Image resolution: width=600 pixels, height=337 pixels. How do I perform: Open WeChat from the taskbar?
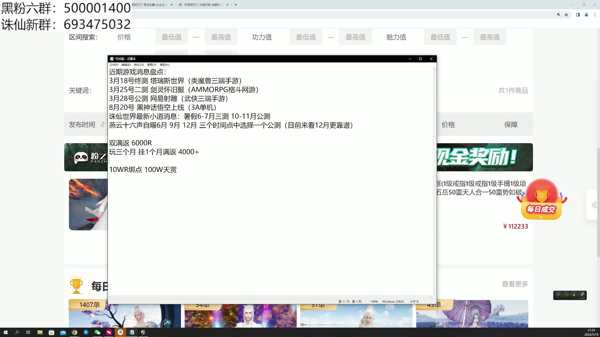[97, 332]
